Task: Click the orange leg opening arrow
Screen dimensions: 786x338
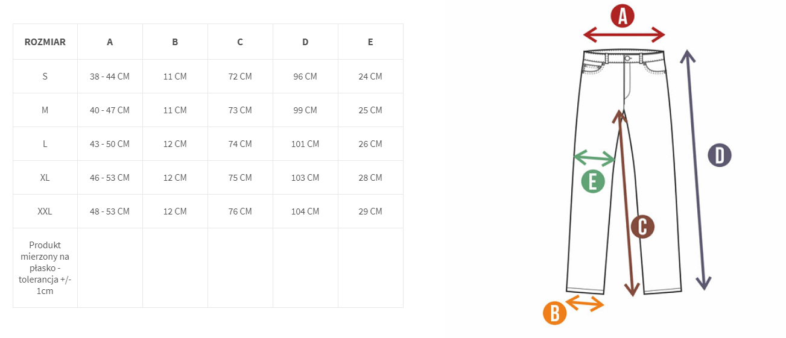Action: coord(585,303)
